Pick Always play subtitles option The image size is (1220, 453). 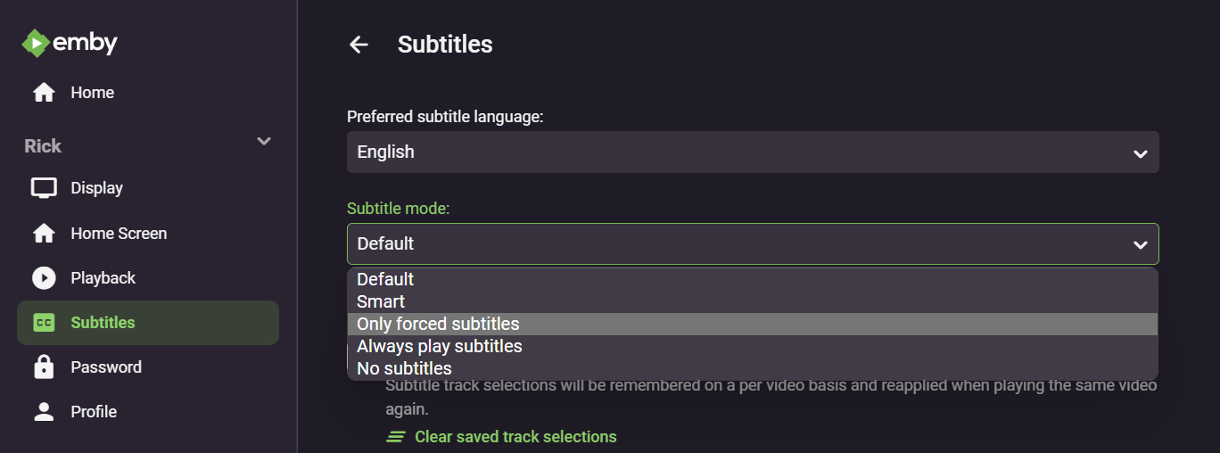440,346
